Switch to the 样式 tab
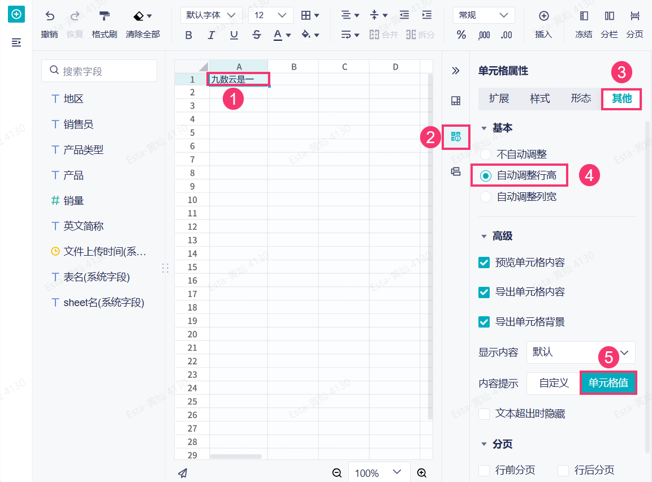652x482 pixels. pos(539,98)
